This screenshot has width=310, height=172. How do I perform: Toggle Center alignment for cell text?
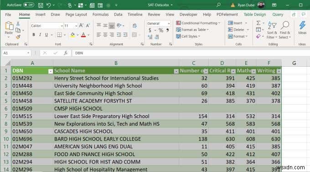point(105,35)
